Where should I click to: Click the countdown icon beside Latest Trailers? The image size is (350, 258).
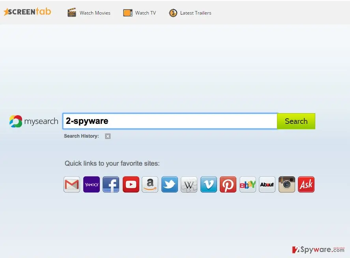click(x=173, y=13)
